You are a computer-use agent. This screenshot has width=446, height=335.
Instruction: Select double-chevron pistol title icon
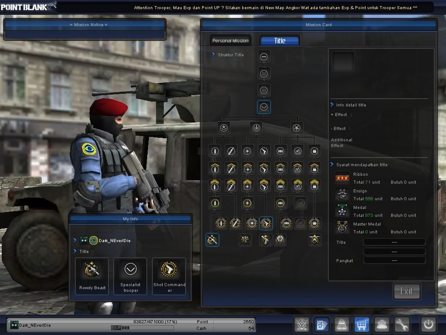(x=264, y=185)
